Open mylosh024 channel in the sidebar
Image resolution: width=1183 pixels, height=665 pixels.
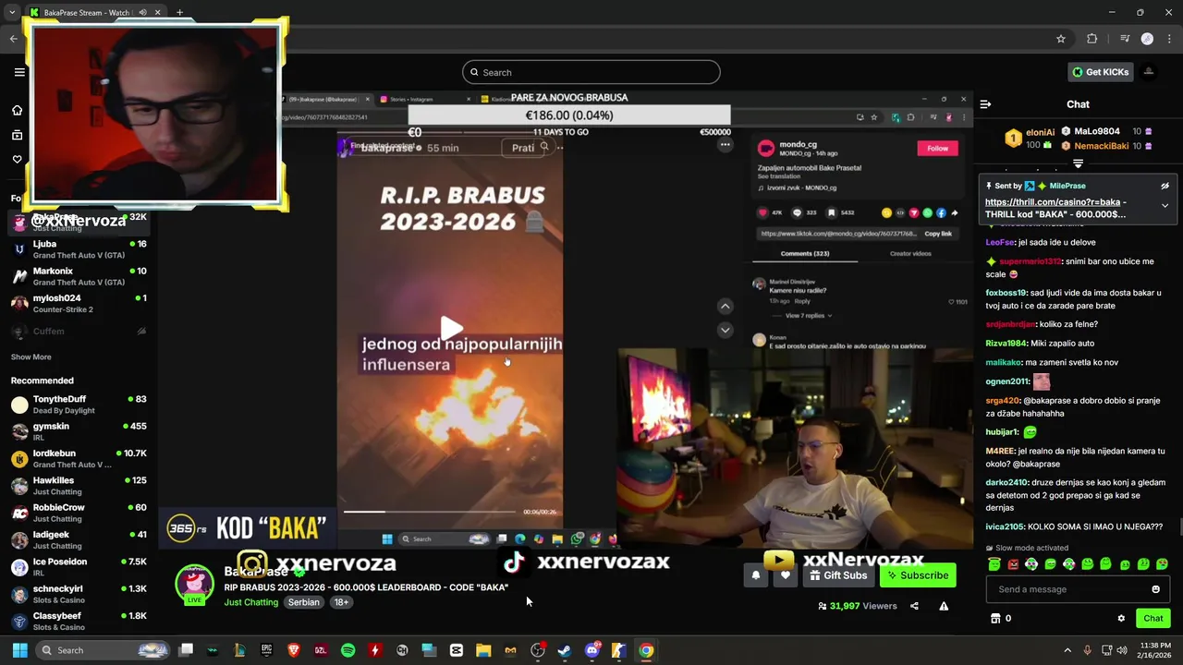click(x=79, y=304)
